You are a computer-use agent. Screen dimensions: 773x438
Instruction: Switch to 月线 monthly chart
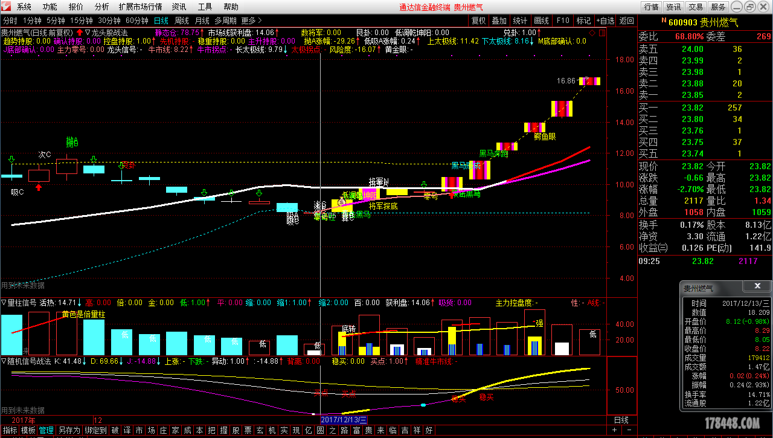click(x=202, y=21)
